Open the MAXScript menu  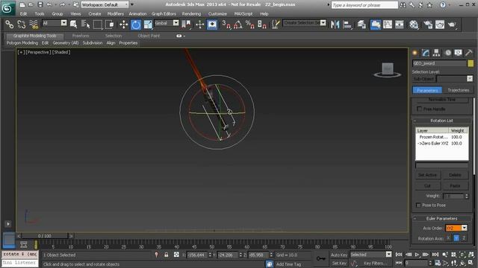(243, 13)
